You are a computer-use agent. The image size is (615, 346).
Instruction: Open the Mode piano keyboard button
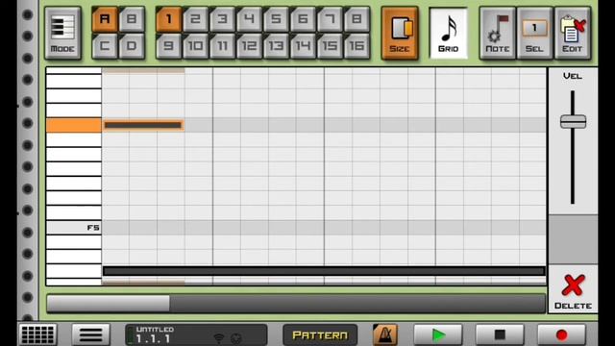[62, 33]
